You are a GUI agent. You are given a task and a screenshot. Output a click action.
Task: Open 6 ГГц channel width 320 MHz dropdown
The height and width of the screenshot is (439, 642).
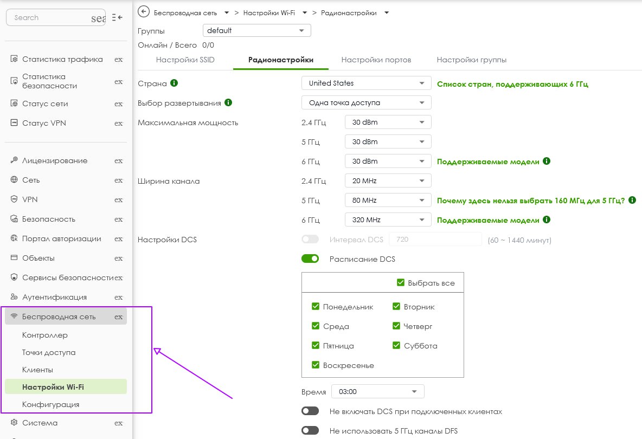click(x=388, y=219)
